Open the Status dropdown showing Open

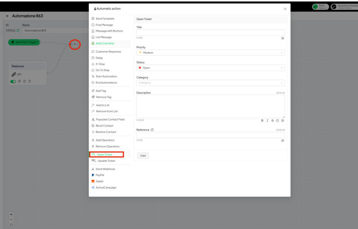(x=210, y=68)
